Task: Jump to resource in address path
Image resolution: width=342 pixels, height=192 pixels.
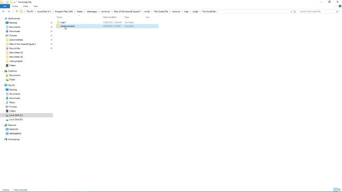Action: tap(176, 12)
